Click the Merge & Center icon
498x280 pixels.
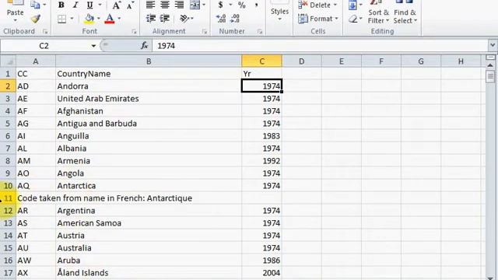click(195, 5)
